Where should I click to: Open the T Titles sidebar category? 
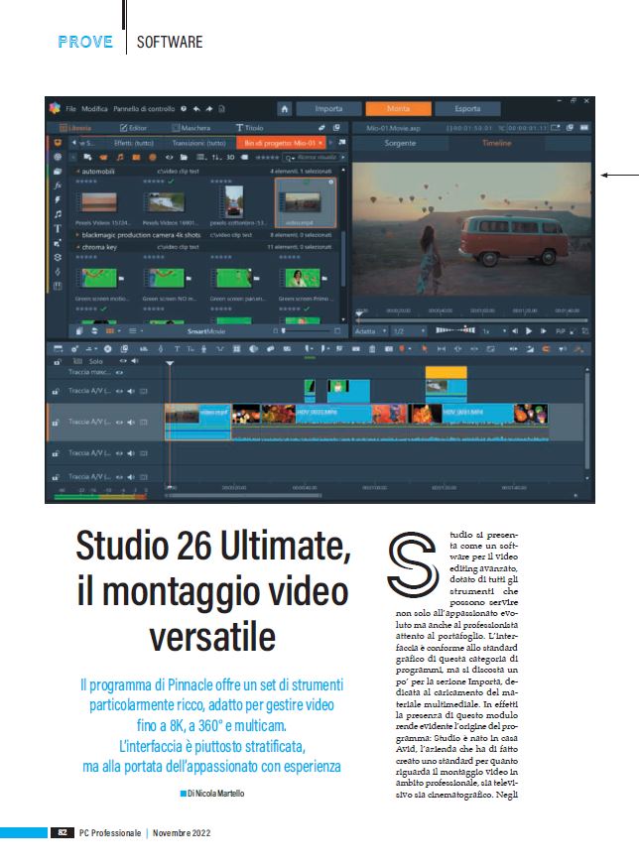(x=57, y=228)
